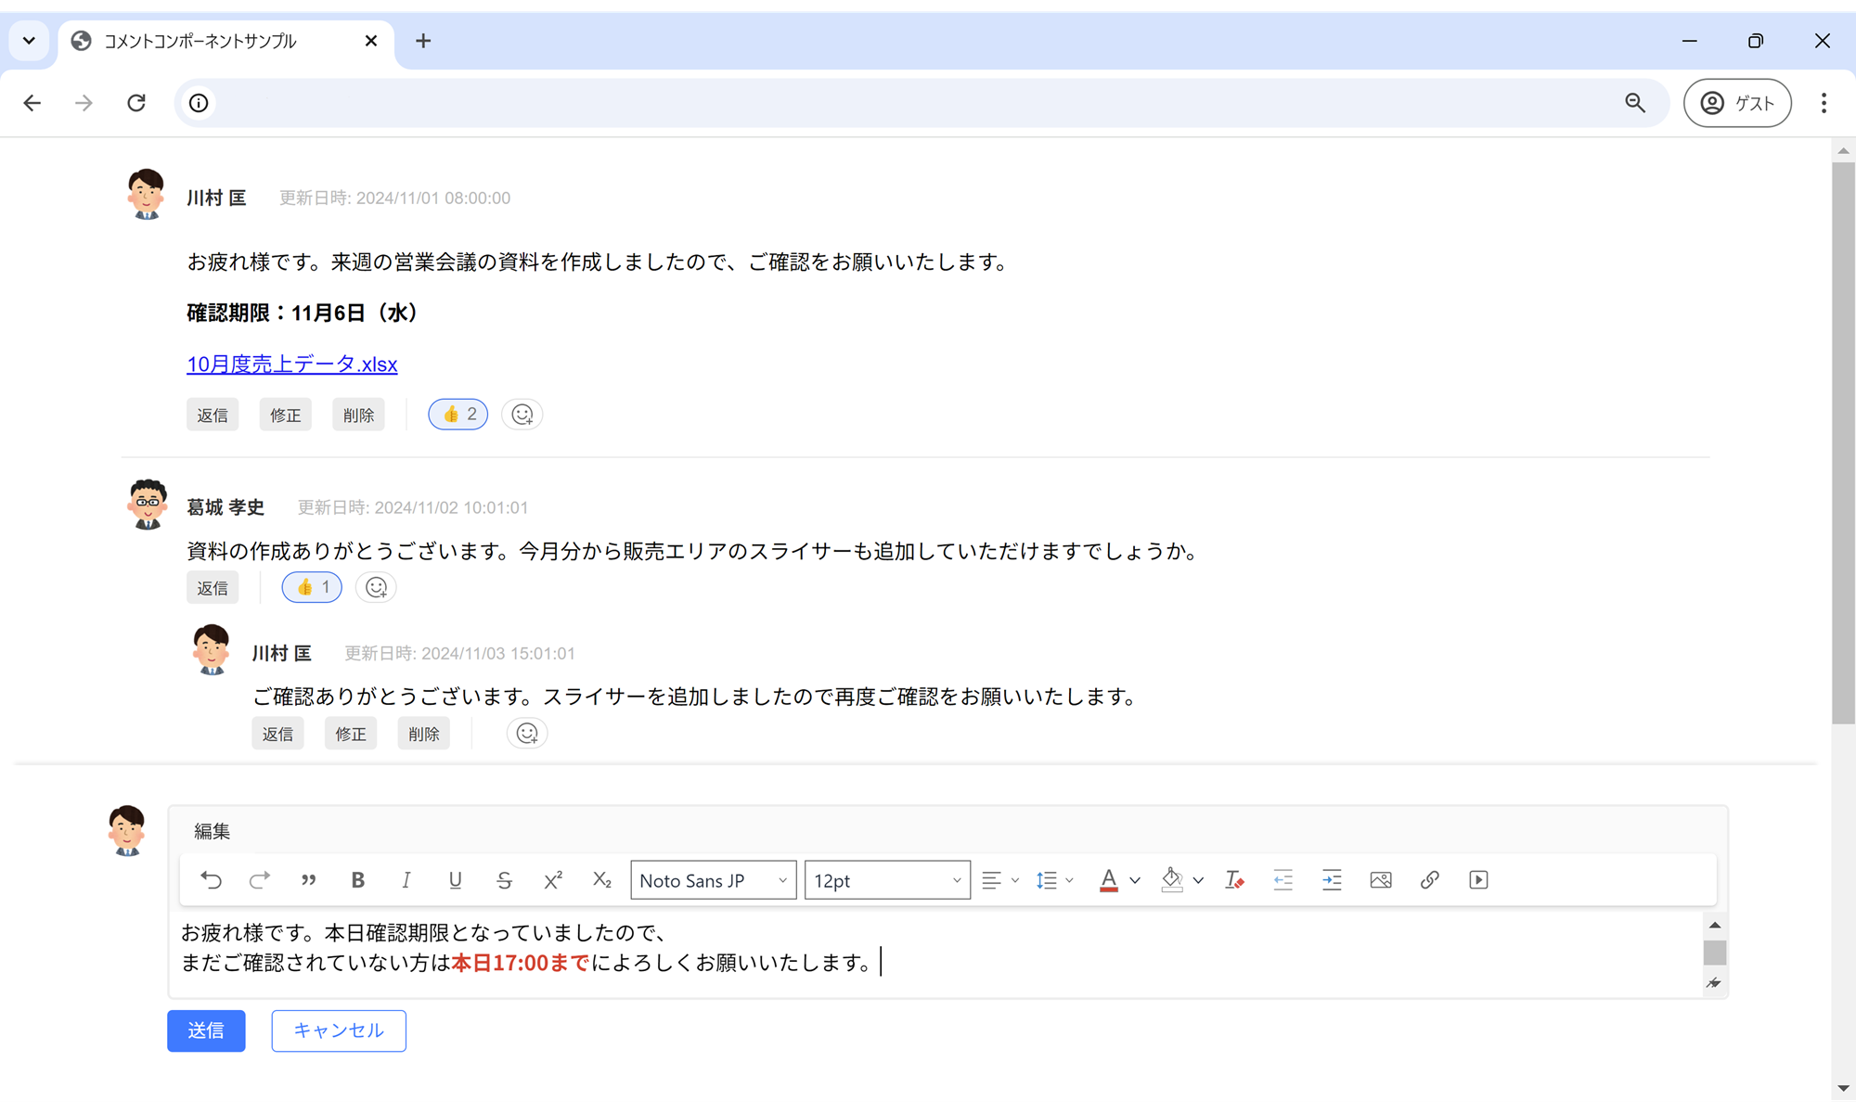Insert a blockquote using the quote icon

point(309,880)
